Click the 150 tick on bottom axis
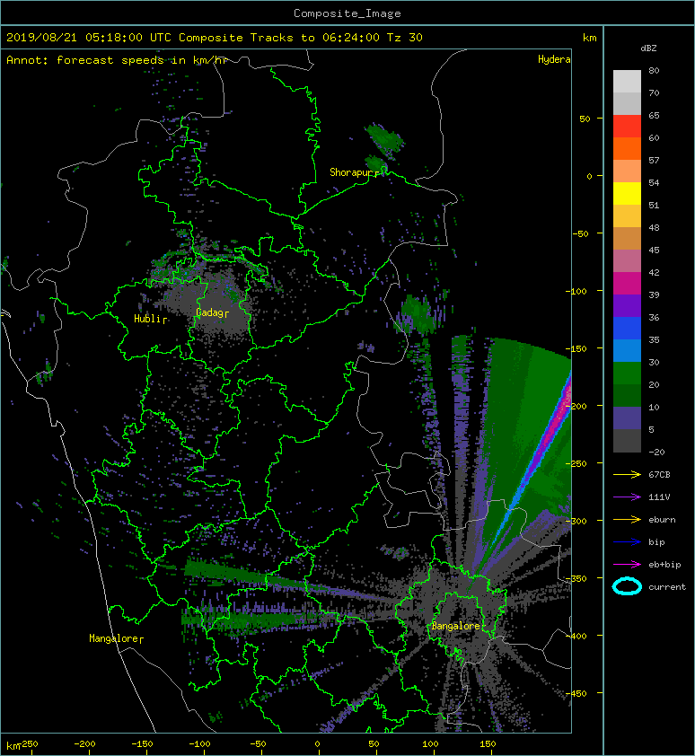The width and height of the screenshot is (695, 756). pyautogui.click(x=488, y=744)
